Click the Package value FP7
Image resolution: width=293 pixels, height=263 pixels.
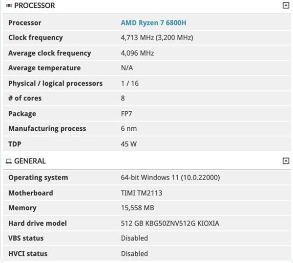127,114
